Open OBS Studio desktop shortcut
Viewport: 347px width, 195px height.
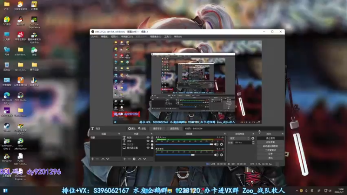20,97
